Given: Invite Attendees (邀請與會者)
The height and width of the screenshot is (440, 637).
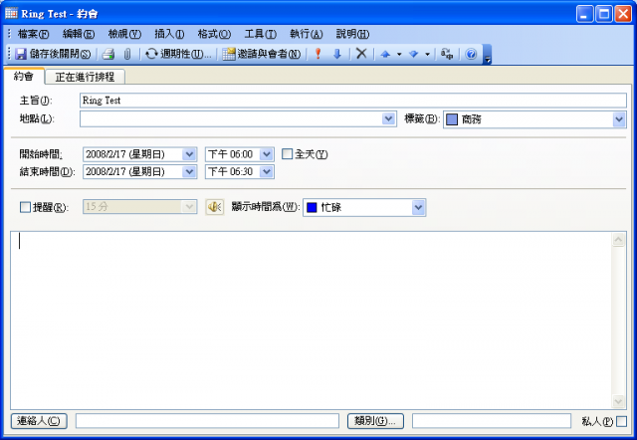Looking at the screenshot, I should (262, 54).
